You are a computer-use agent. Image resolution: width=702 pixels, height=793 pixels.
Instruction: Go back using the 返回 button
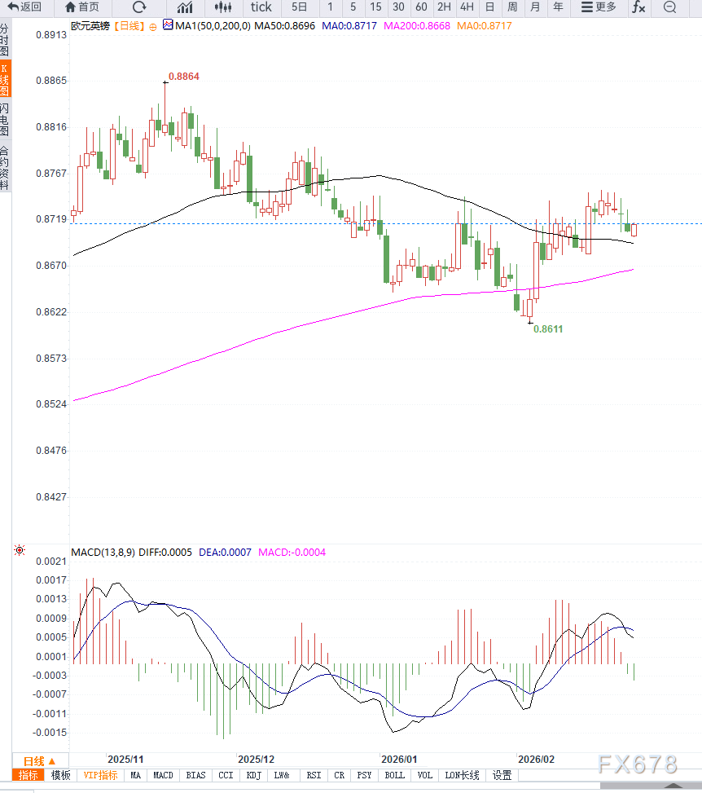coord(24,7)
